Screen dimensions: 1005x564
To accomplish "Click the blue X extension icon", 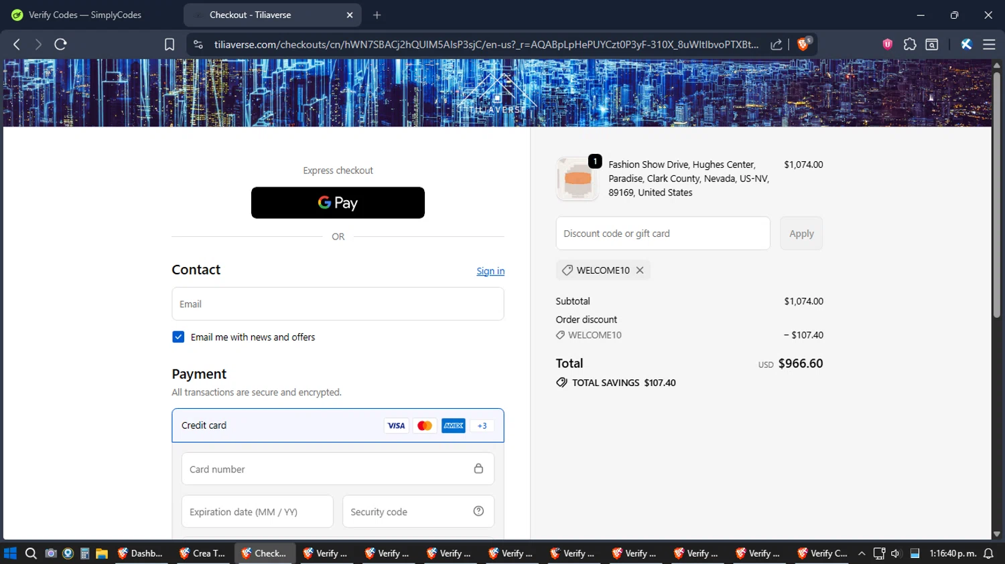I will [966, 44].
